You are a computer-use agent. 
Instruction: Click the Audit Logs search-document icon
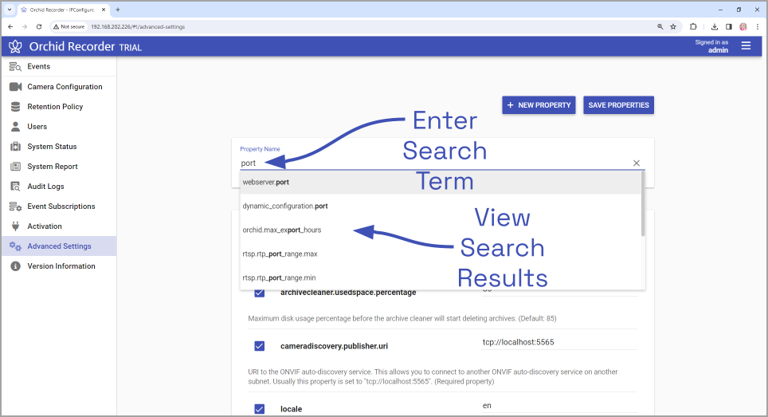15,187
